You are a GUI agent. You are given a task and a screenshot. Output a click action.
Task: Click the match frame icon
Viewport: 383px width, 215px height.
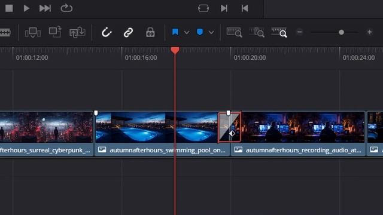203,8
